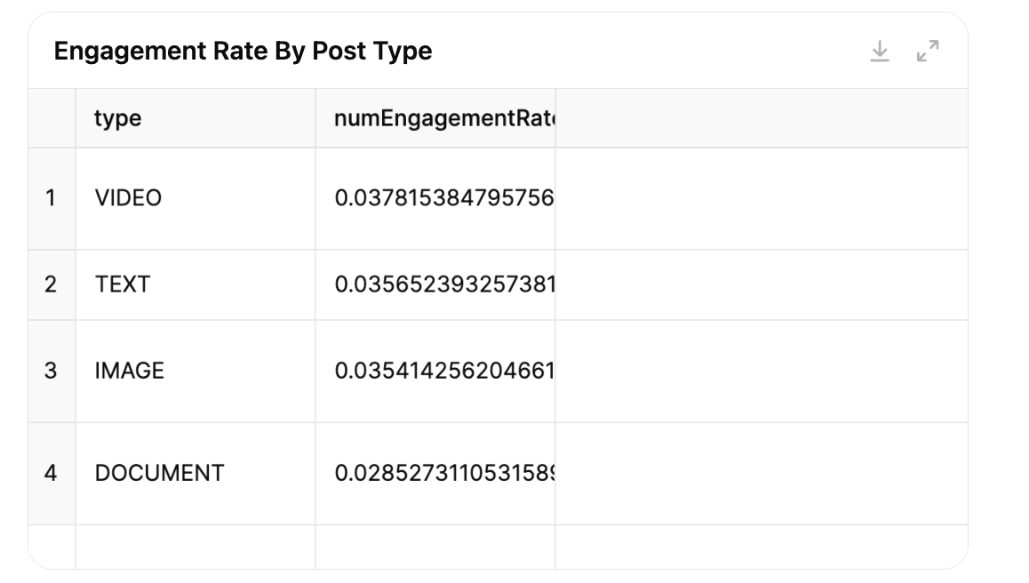1029x583 pixels.
Task: Click the IMAGE cell in row 3
Action: [195, 371]
